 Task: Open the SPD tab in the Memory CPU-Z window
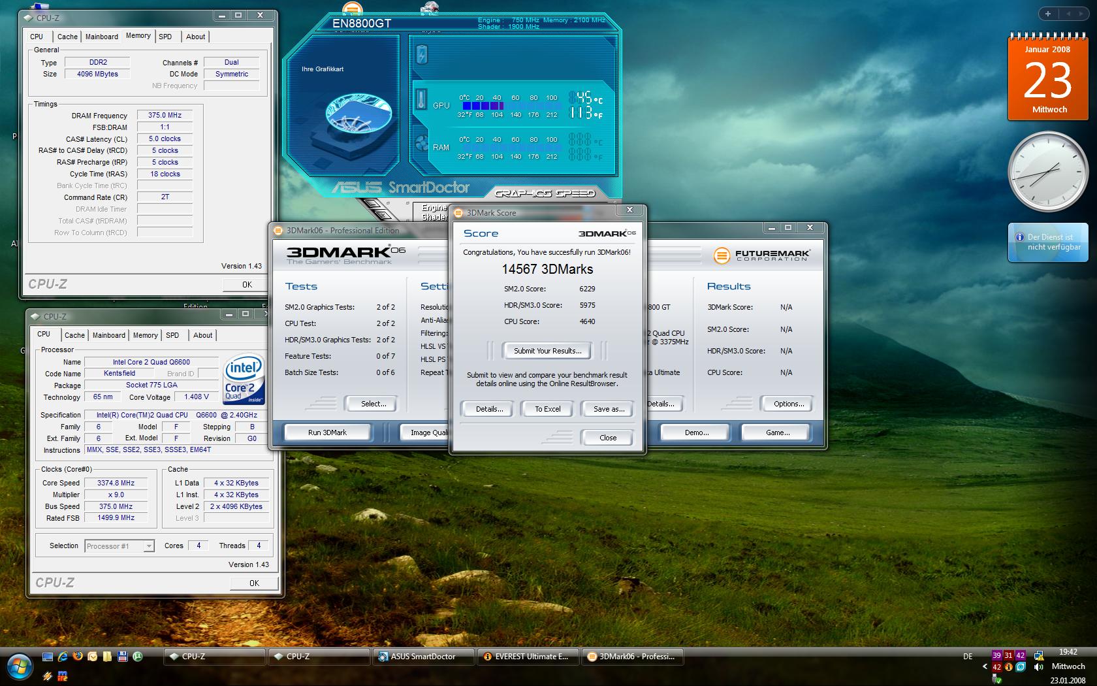tap(165, 37)
